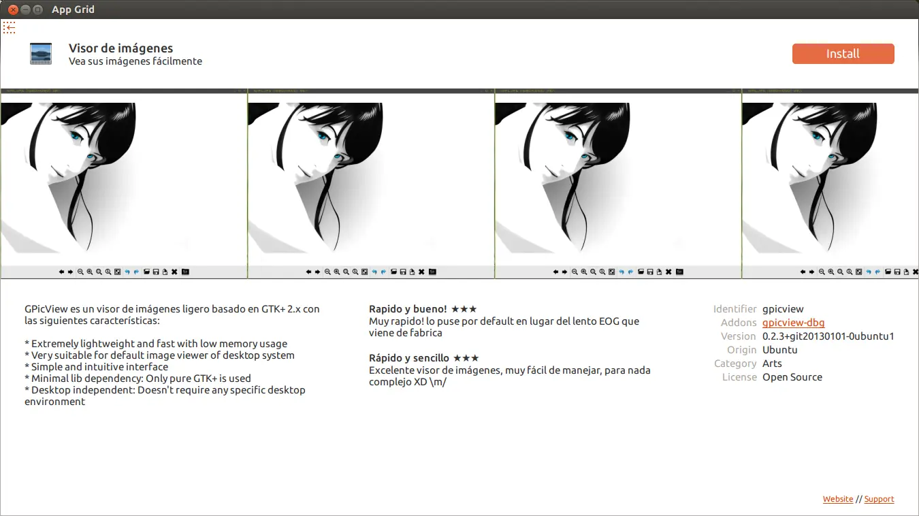Click the origin value "Ubuntu"
919x516 pixels.
point(779,350)
